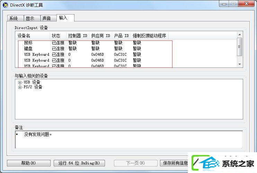
Task: Expand the USB 设备 tree node
Action: (20, 82)
